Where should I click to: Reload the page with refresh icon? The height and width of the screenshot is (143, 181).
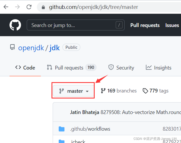[29, 7]
